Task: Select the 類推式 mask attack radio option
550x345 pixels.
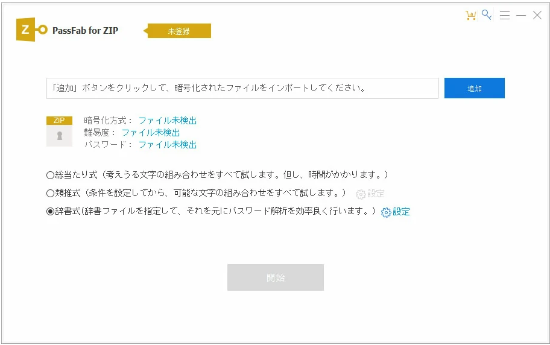Action: tap(50, 193)
